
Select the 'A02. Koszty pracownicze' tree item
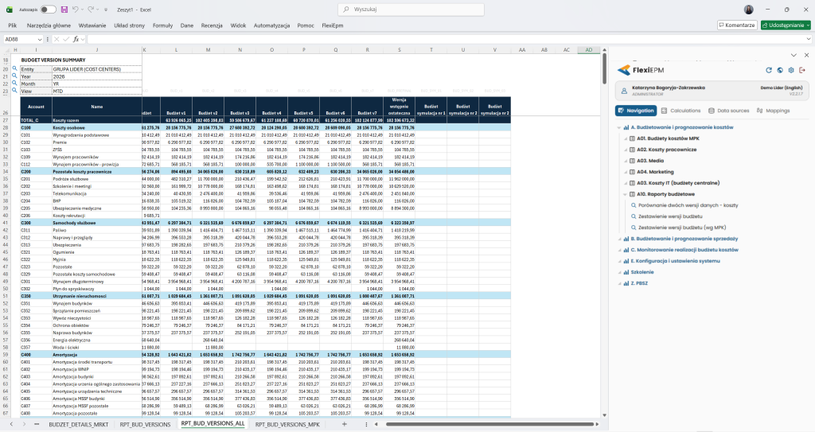pyautogui.click(x=666, y=150)
